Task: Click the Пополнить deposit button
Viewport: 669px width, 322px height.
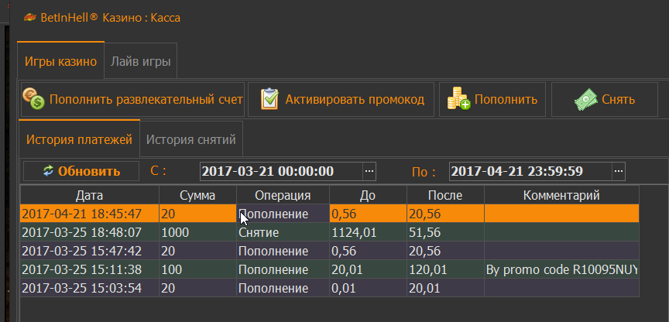Action: 492,99
